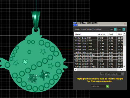Click the table's scroll down arrow

click(124, 67)
